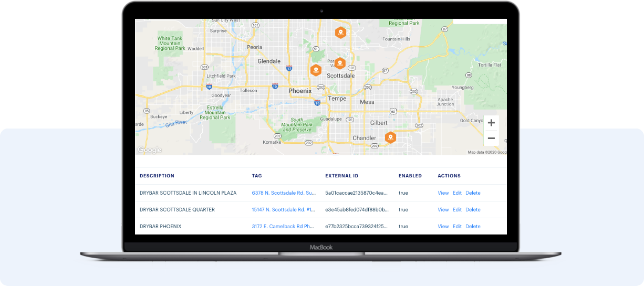Click the Enabled column header

pyautogui.click(x=410, y=176)
